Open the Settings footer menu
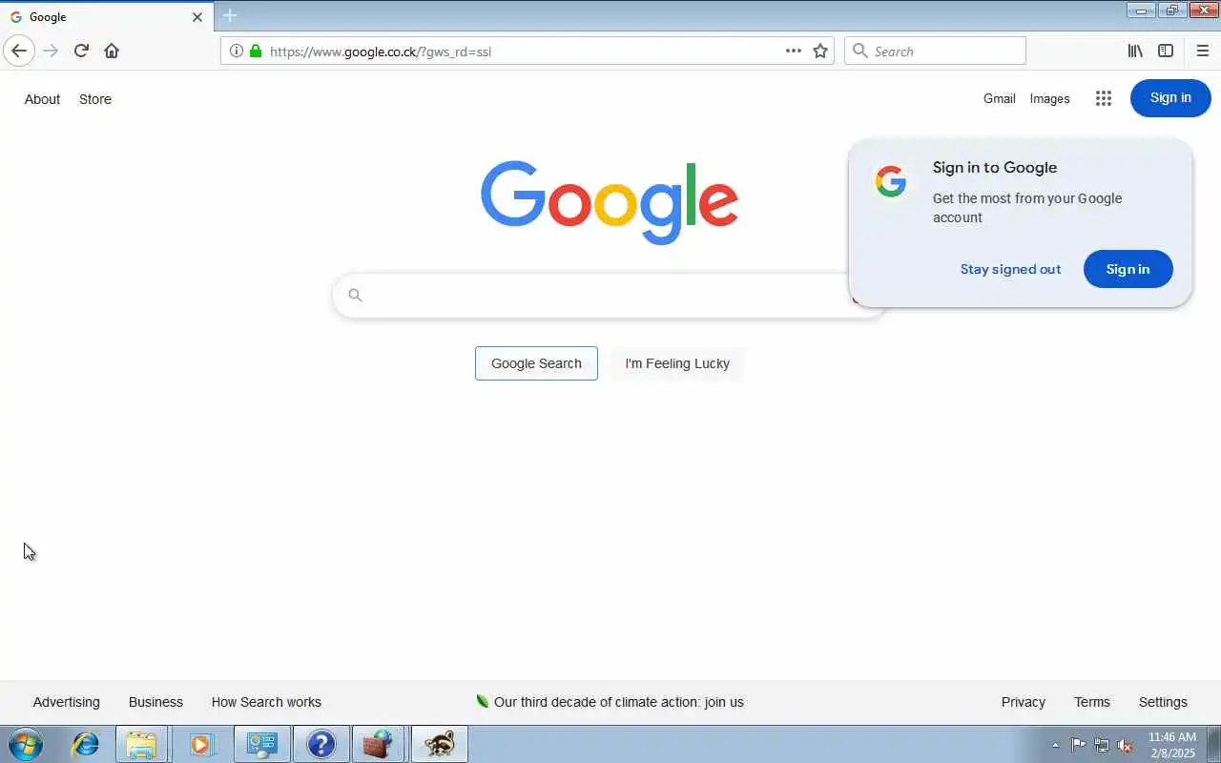The height and width of the screenshot is (763, 1221). pyautogui.click(x=1163, y=702)
